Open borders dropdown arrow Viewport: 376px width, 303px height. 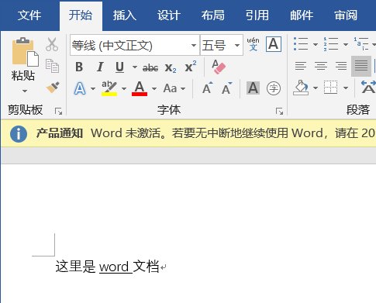(x=346, y=88)
